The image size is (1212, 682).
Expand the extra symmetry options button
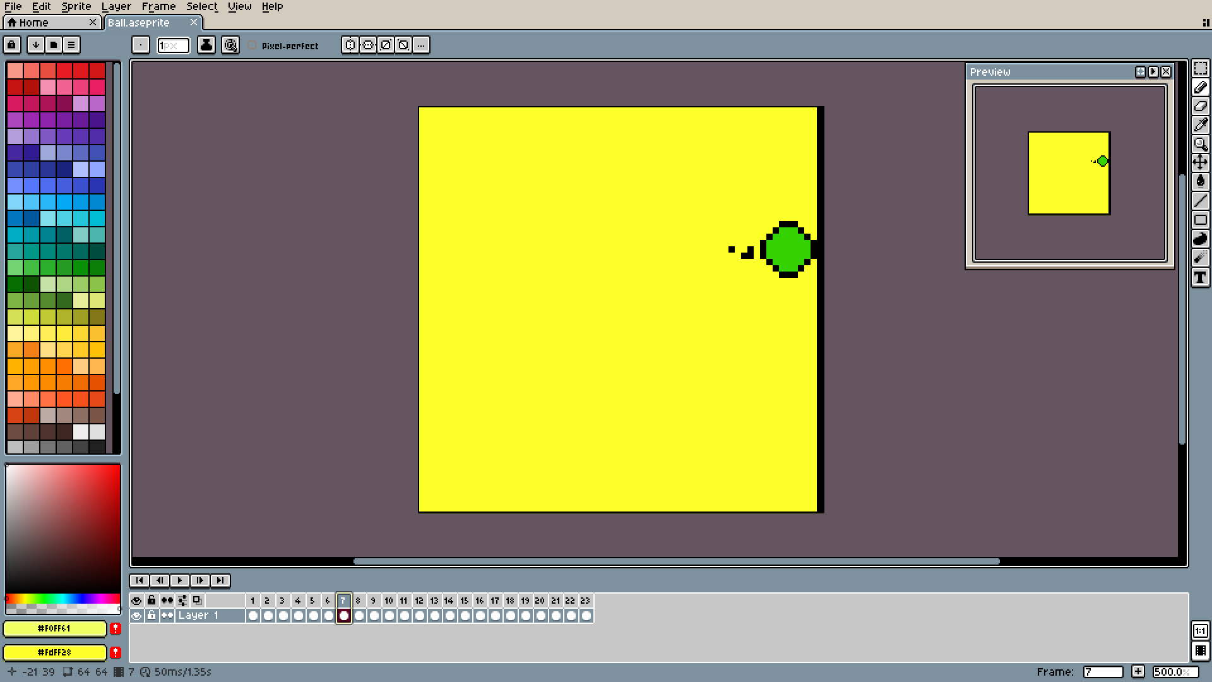421,45
